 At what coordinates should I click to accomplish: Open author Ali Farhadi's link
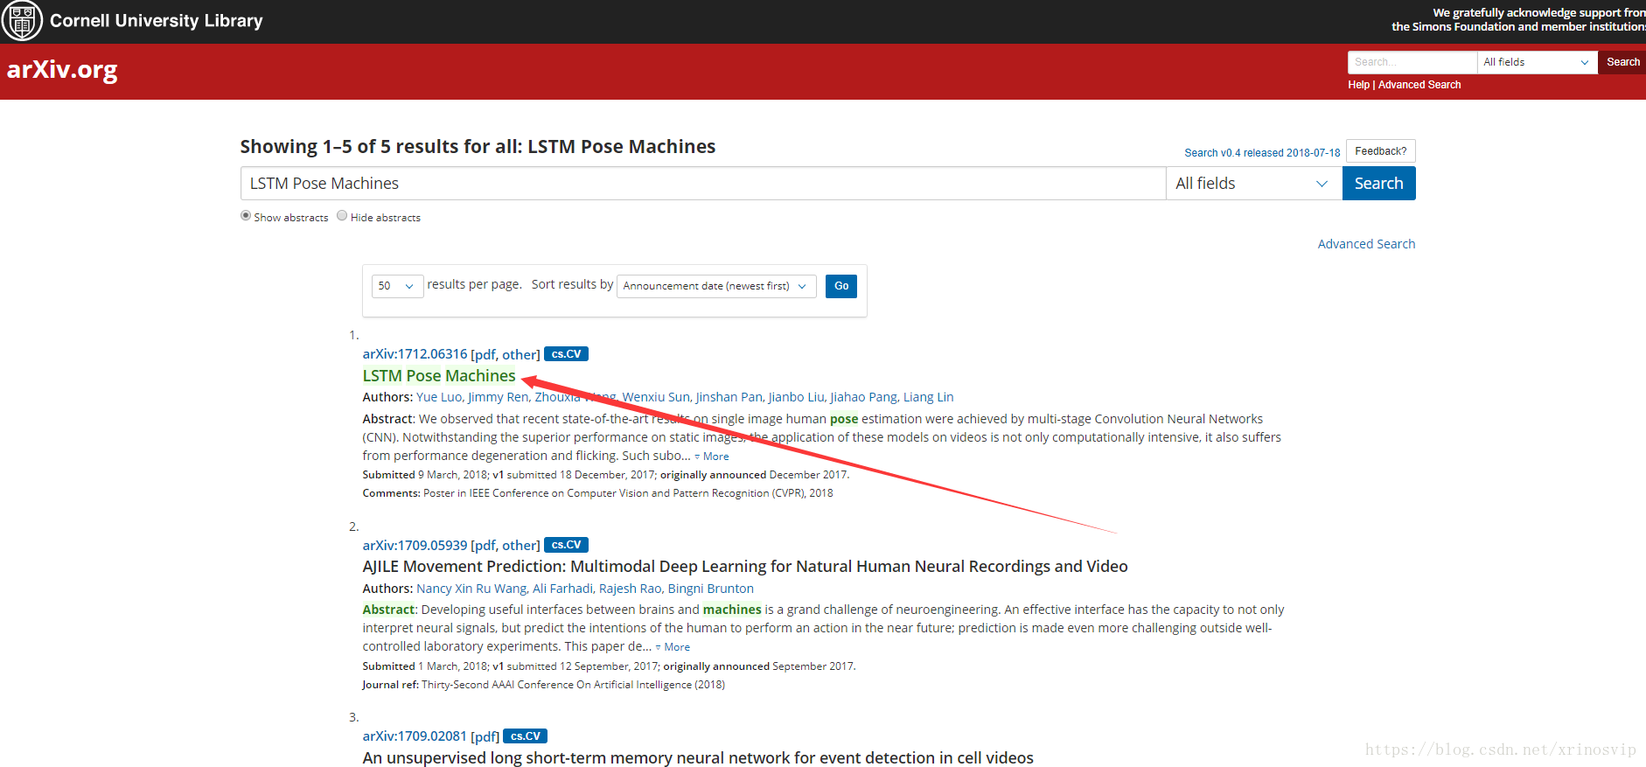pos(563,589)
